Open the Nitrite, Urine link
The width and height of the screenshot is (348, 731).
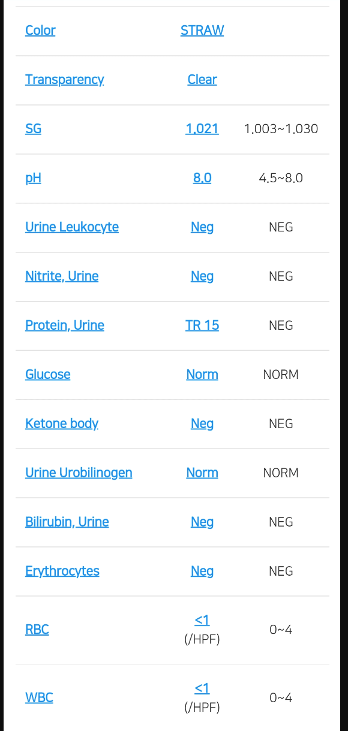pos(62,276)
